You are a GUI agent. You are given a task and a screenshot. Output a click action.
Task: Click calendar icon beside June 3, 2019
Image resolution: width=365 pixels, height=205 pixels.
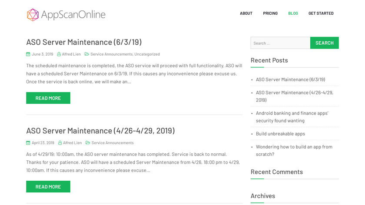[x=28, y=54]
